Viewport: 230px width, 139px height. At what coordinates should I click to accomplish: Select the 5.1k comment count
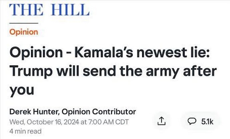click(207, 121)
